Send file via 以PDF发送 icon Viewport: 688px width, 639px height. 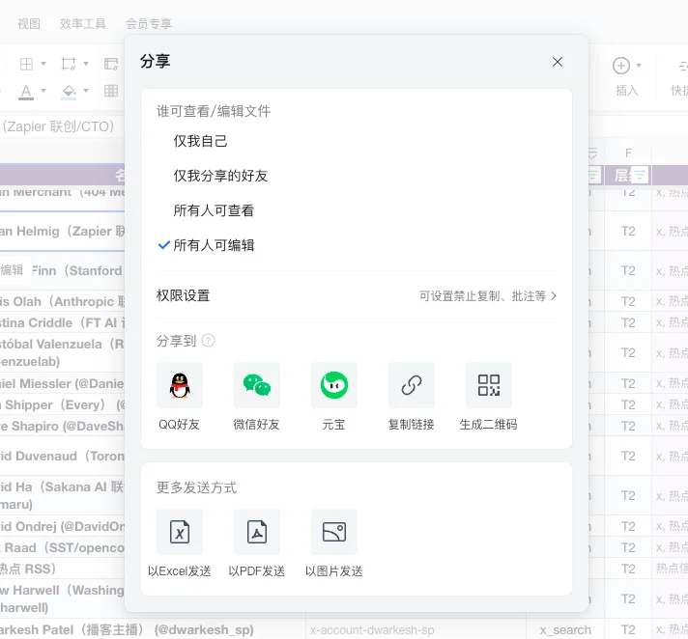(257, 532)
